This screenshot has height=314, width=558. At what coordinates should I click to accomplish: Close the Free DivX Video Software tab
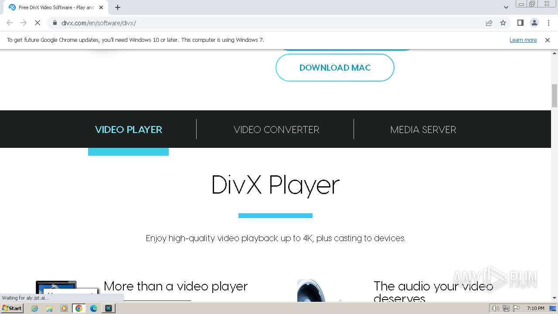[x=101, y=7]
